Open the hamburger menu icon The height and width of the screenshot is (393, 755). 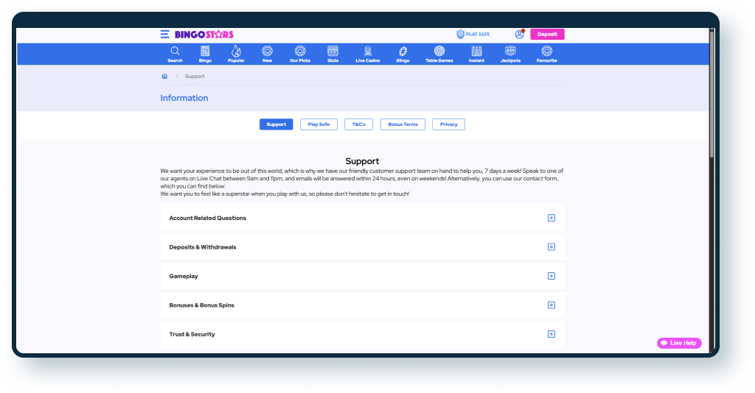[x=164, y=35]
